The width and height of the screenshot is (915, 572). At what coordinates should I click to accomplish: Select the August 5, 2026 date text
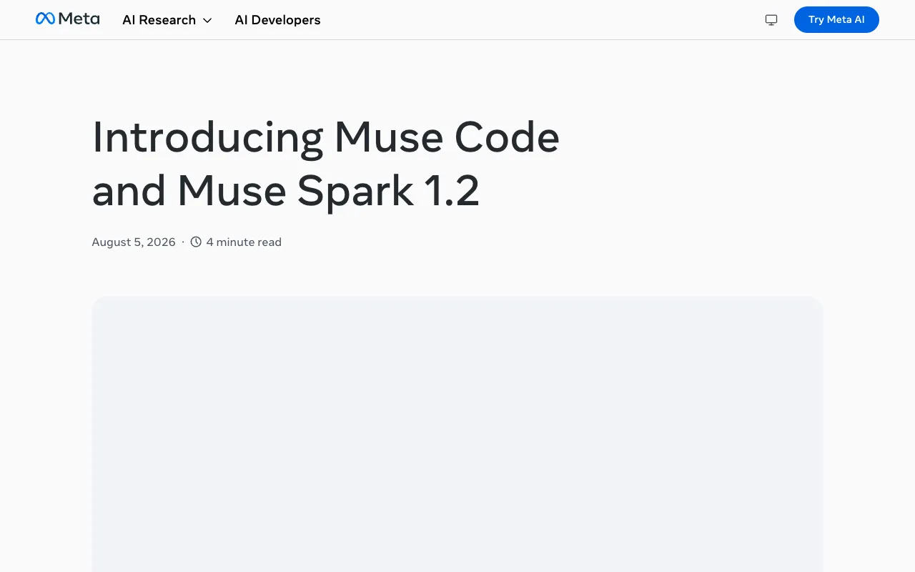(134, 242)
